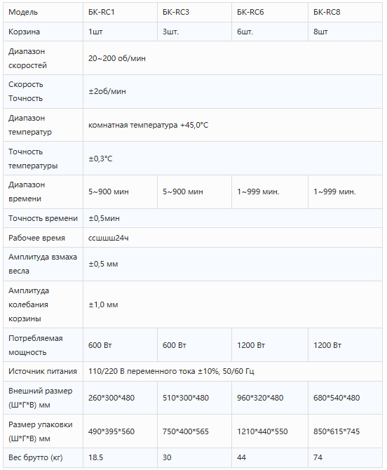Viewport: 387px width, 470px height.
Task: Click the комнатная температура +45,0°C cell
Action: [233, 125]
